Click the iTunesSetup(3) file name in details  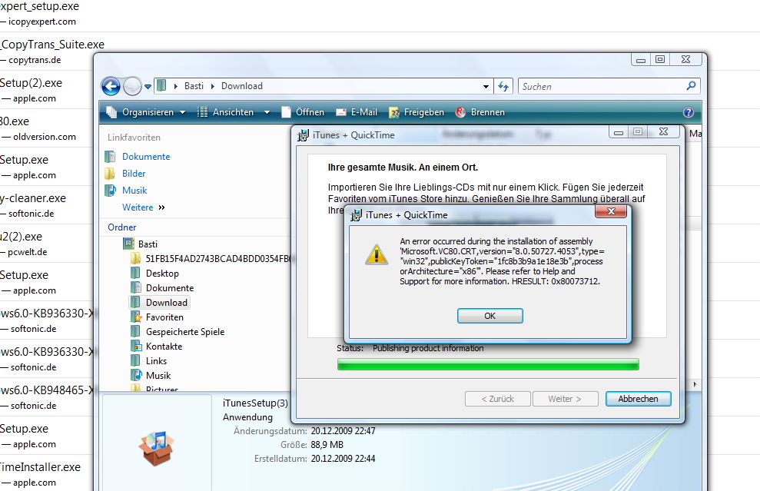[255, 403]
